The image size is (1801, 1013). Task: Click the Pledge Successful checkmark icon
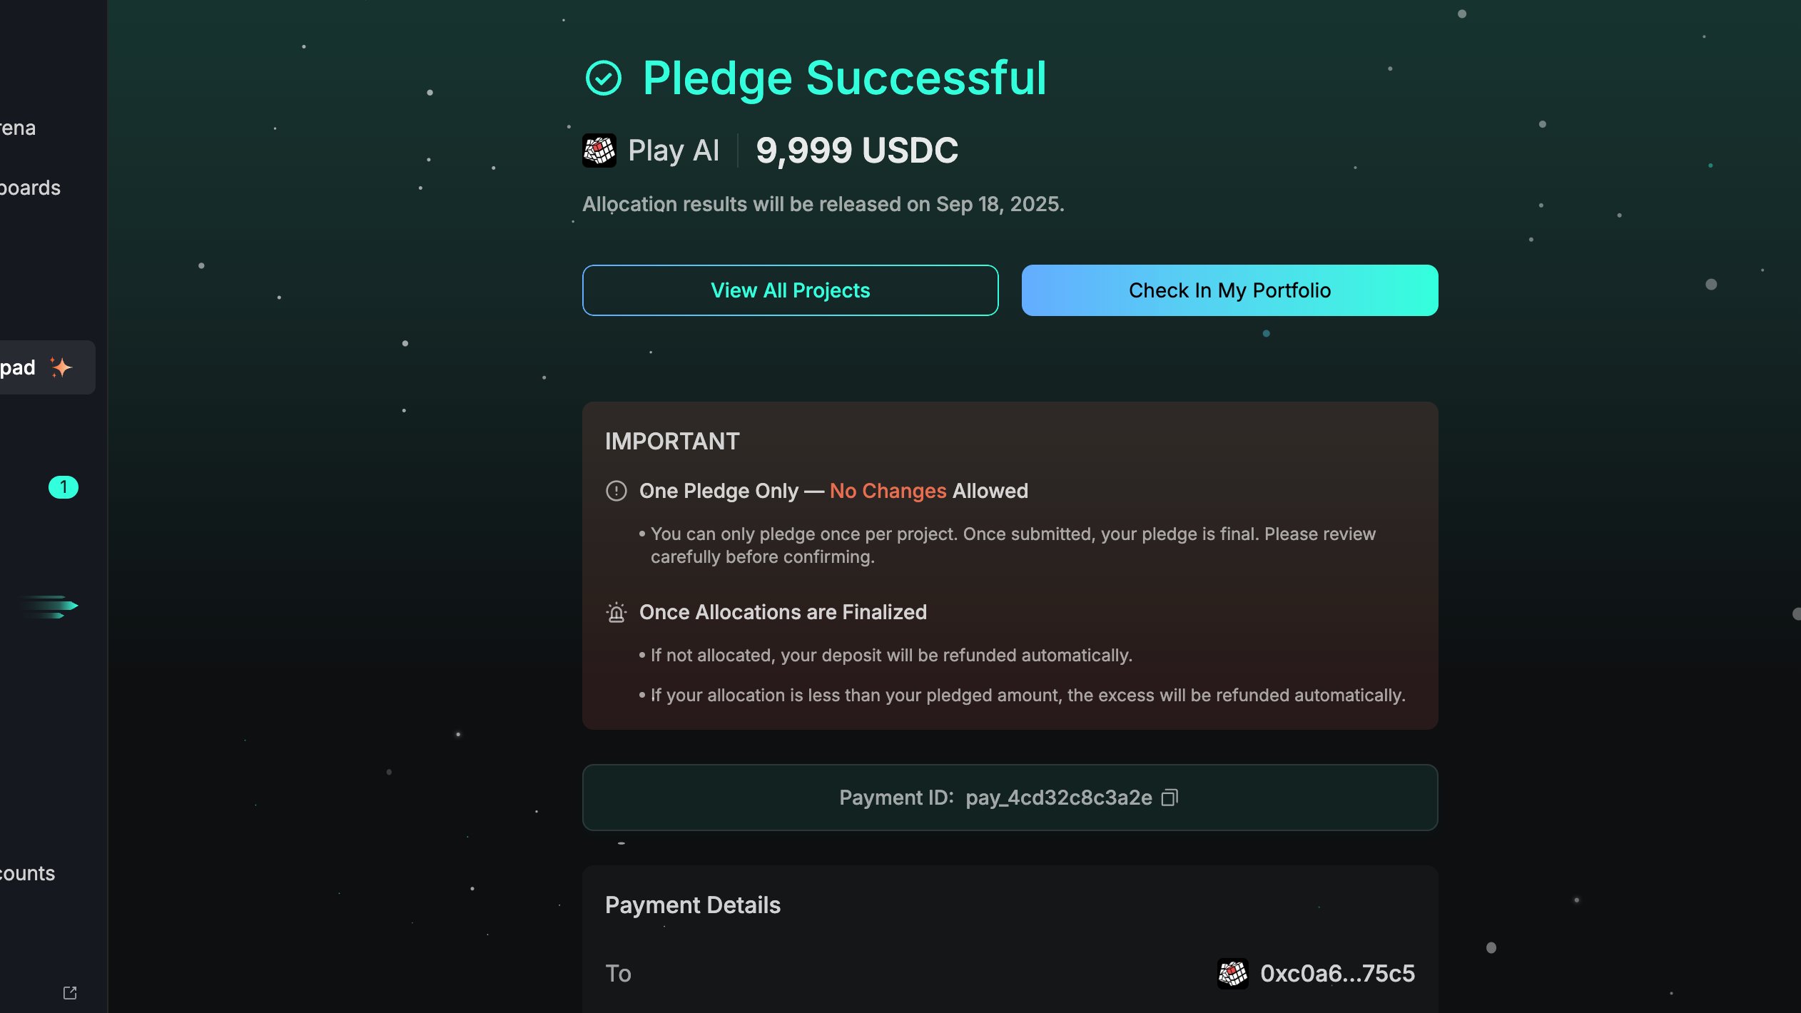coord(604,78)
